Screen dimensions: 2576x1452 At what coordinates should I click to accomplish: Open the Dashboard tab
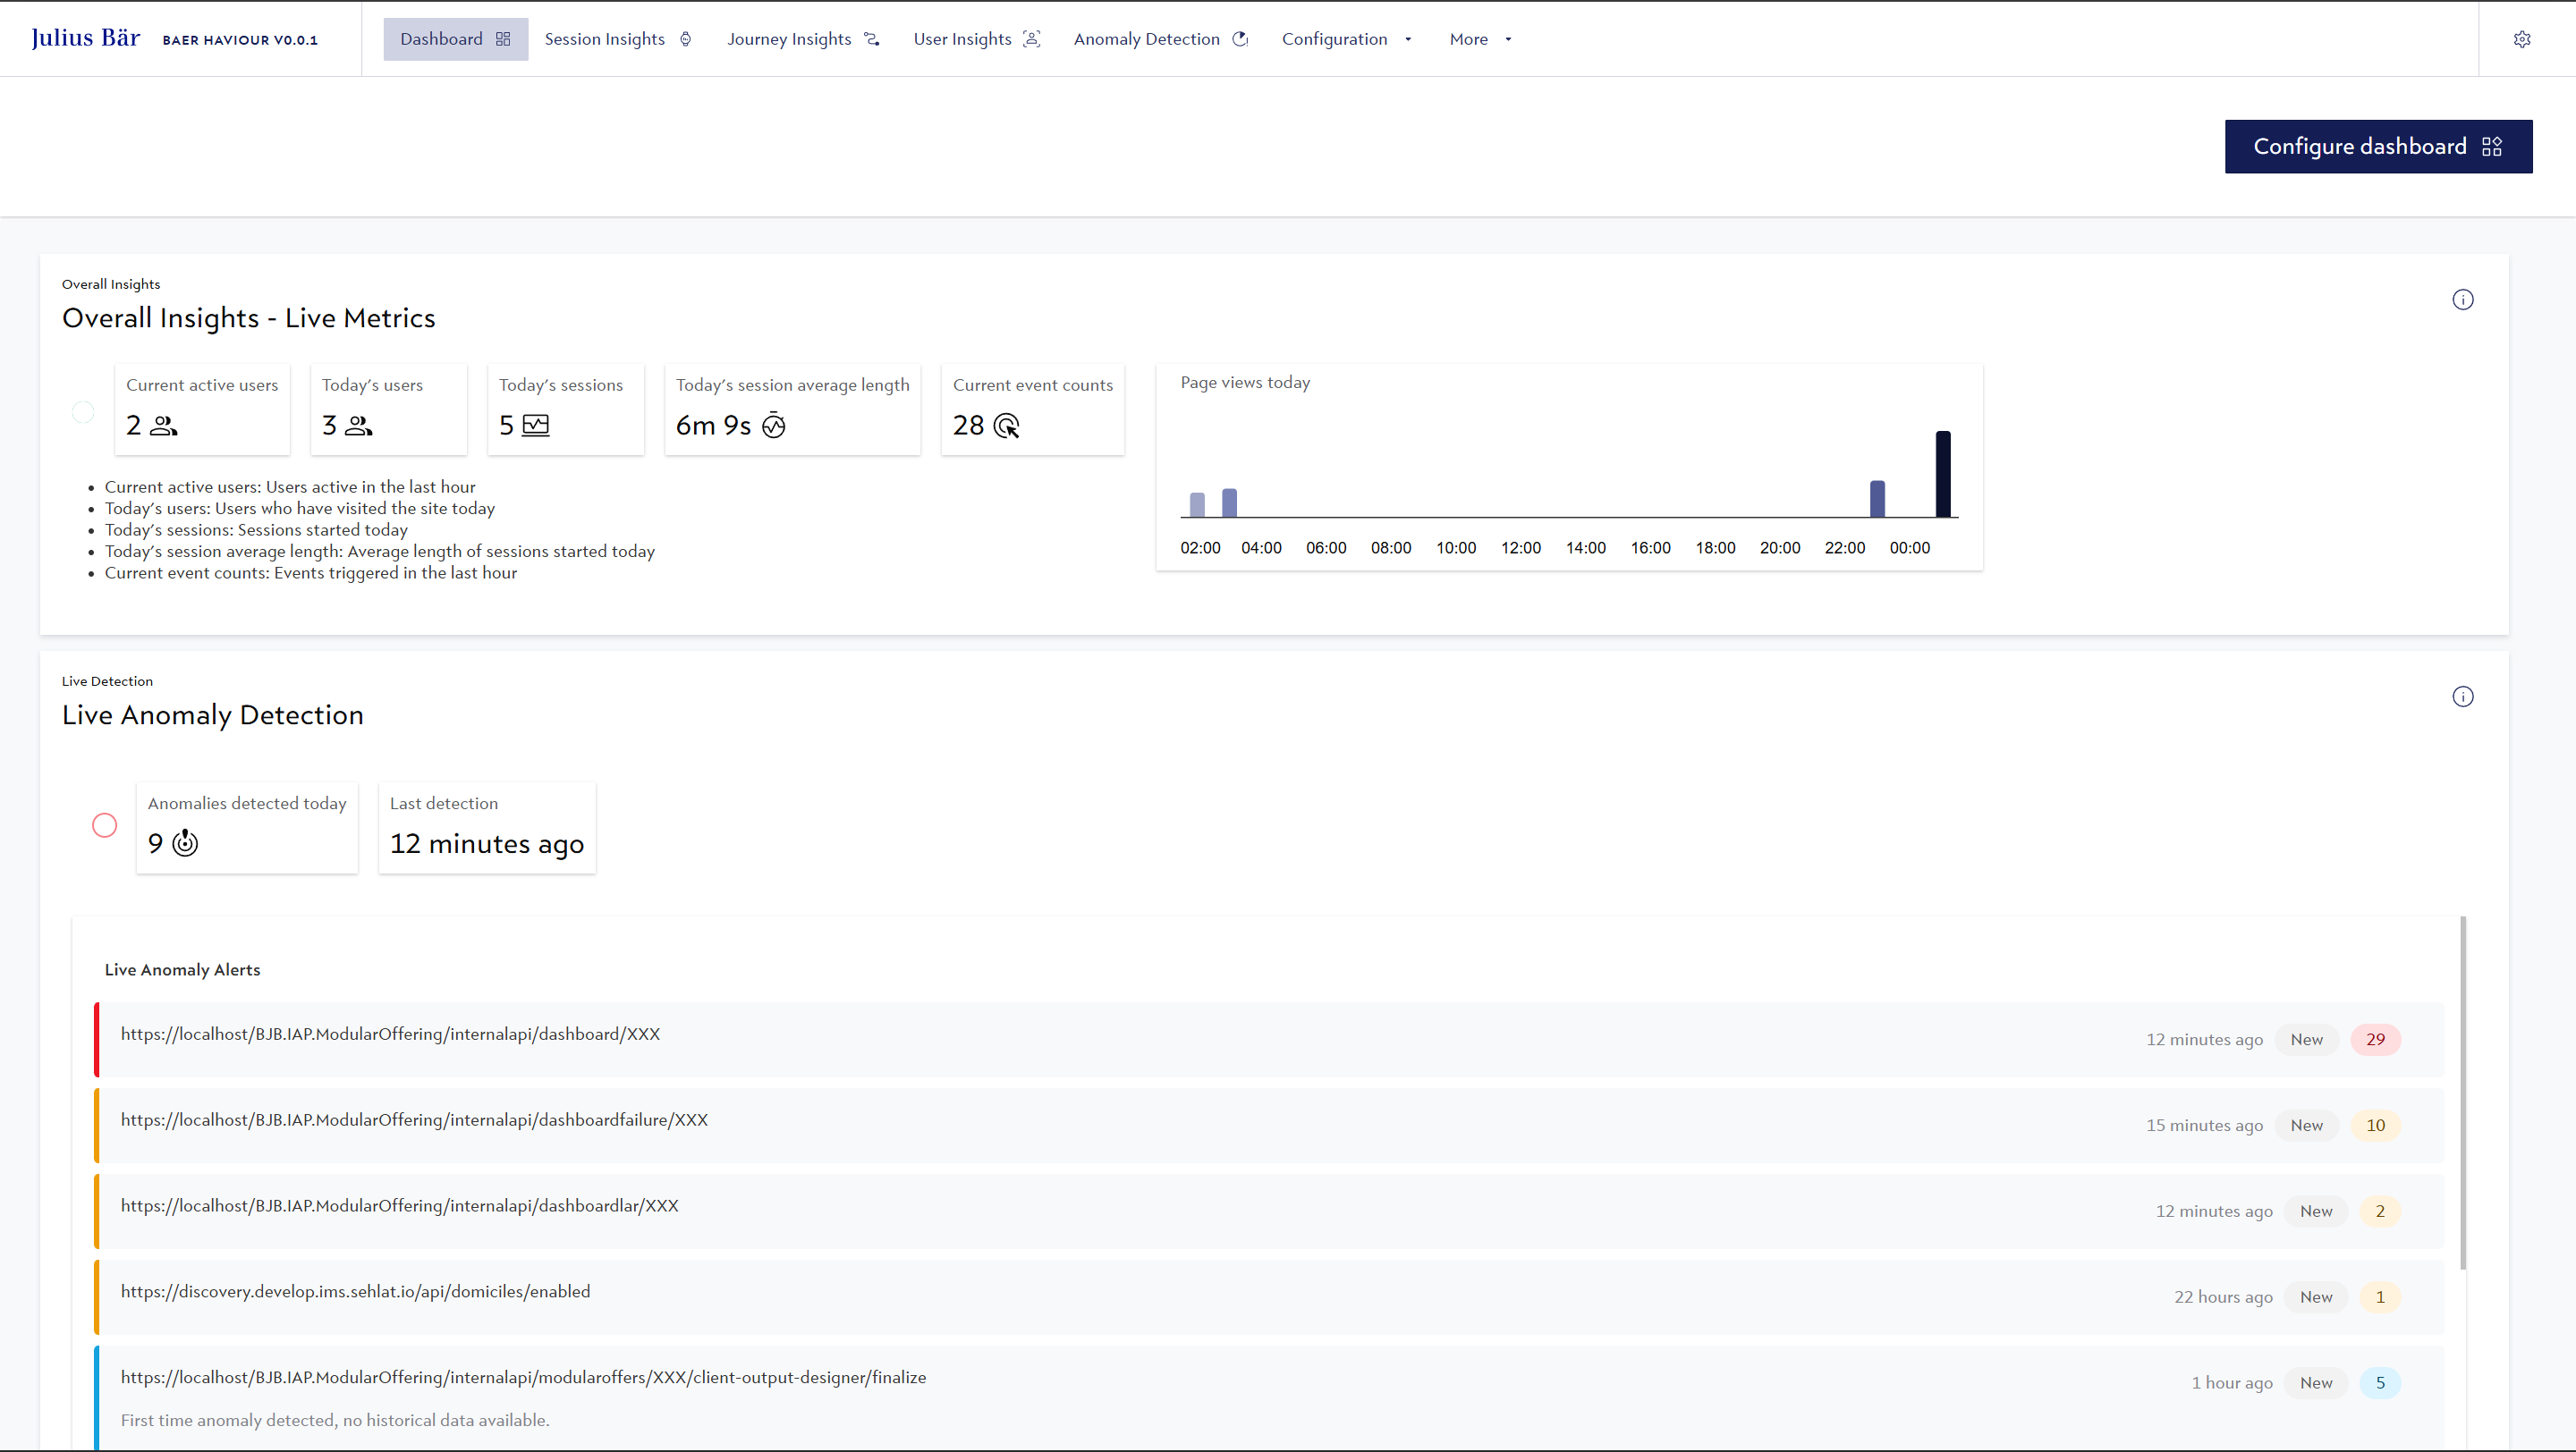click(x=456, y=39)
